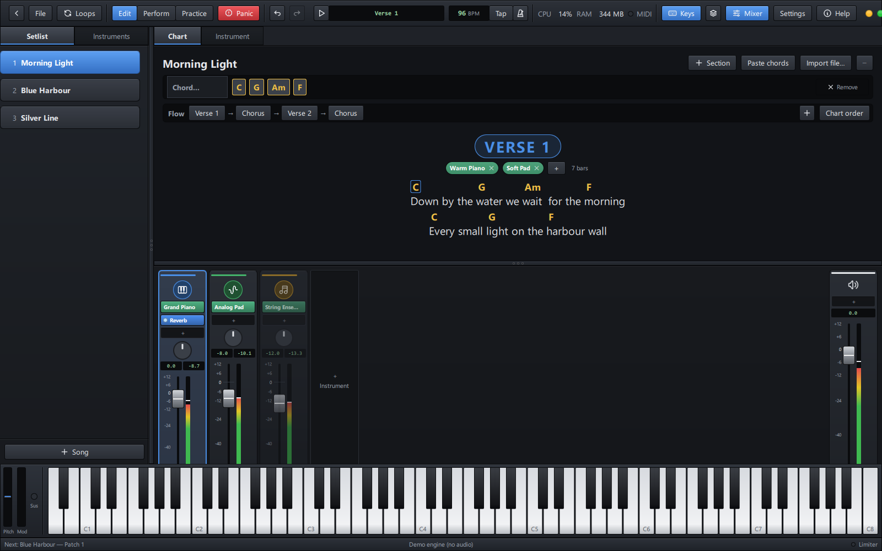Add an effect to the Analog Pad strip
Viewport: 882px width, 551px height.
pos(233,320)
